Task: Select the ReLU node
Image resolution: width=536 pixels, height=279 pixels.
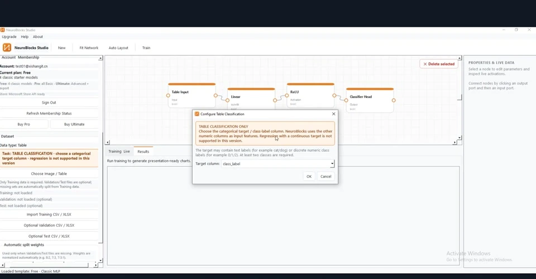Action: tap(310, 95)
